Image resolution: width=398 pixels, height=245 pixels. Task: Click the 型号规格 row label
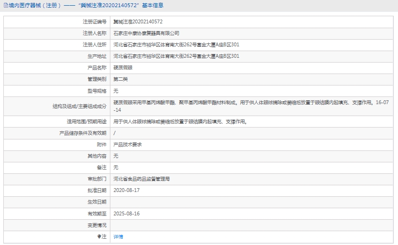97,90
